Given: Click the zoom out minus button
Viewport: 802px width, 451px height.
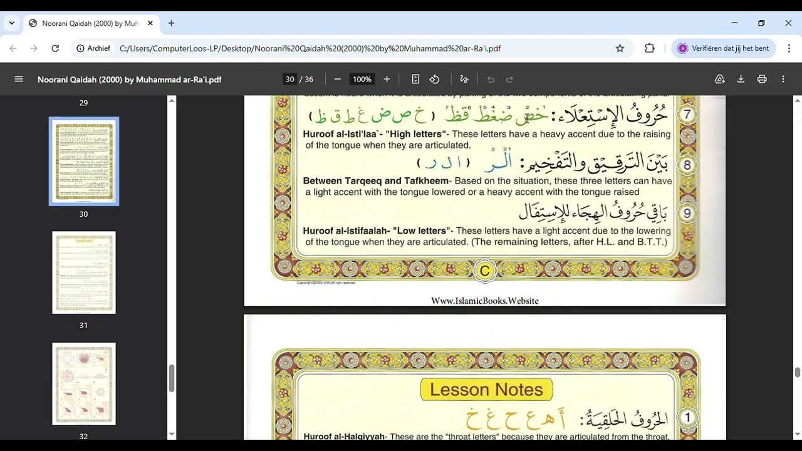Looking at the screenshot, I should [x=338, y=80].
